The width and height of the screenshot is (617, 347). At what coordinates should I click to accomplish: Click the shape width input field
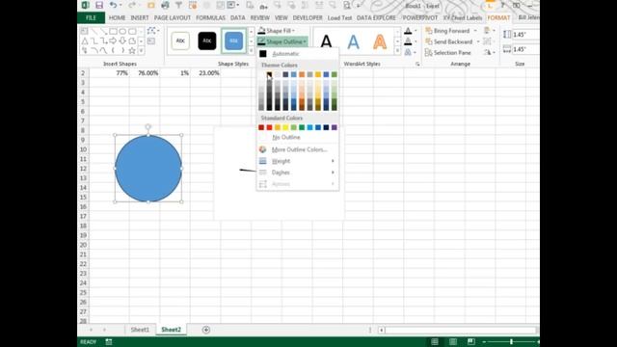(525, 49)
